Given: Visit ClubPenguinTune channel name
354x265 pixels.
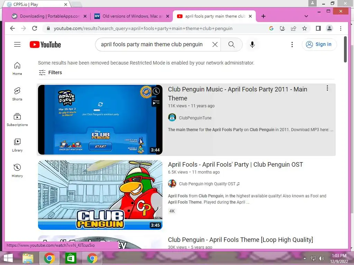Looking at the screenshot, I should (195, 118).
